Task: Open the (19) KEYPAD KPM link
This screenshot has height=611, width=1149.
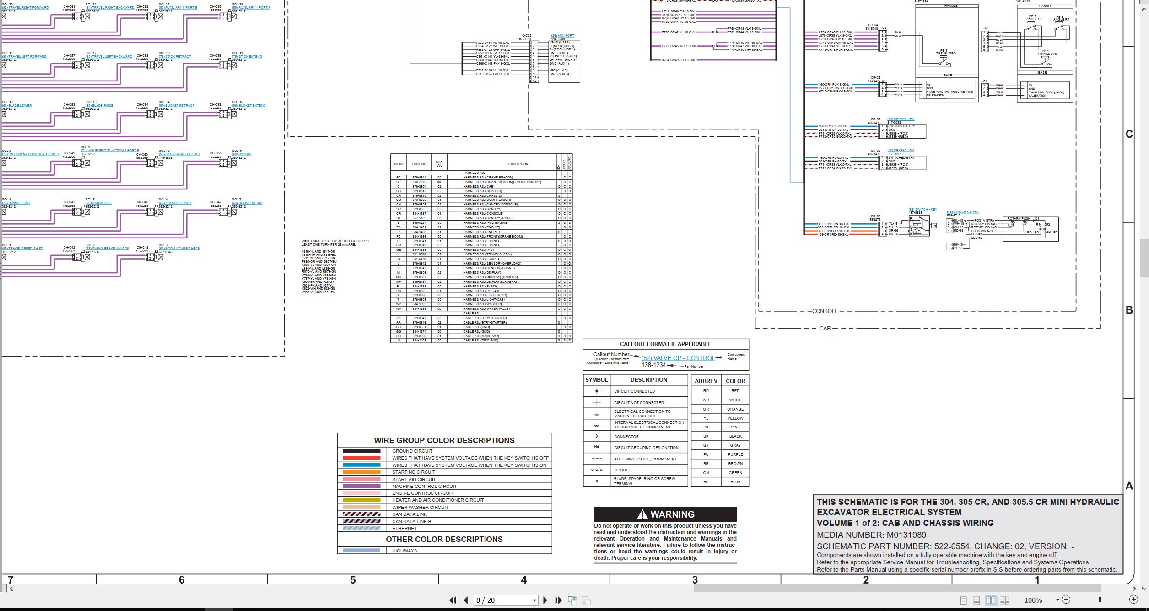Action: click(901, 119)
